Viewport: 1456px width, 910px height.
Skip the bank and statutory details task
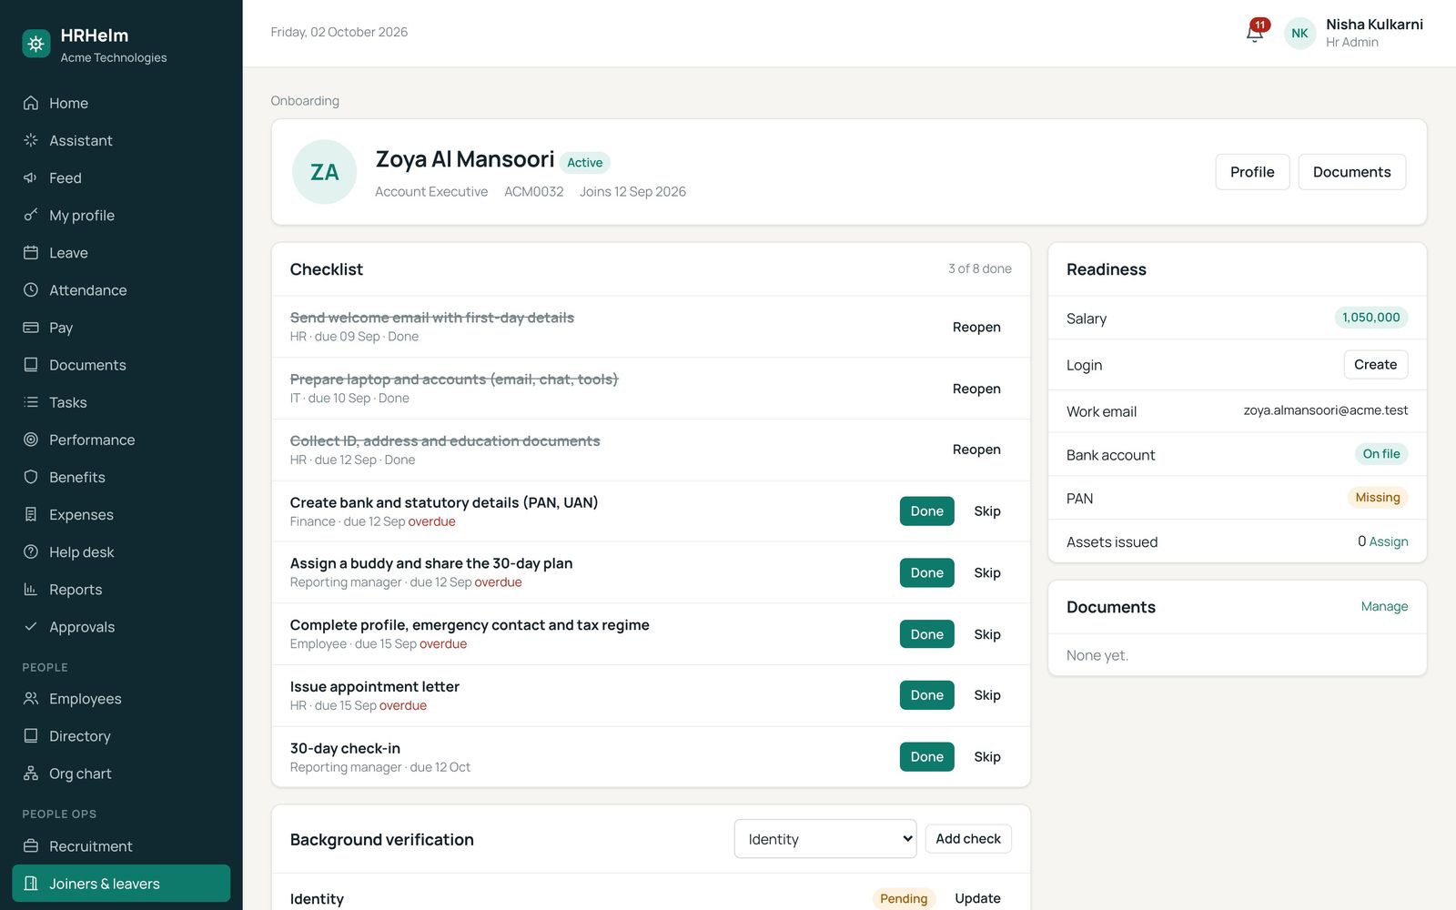click(987, 511)
